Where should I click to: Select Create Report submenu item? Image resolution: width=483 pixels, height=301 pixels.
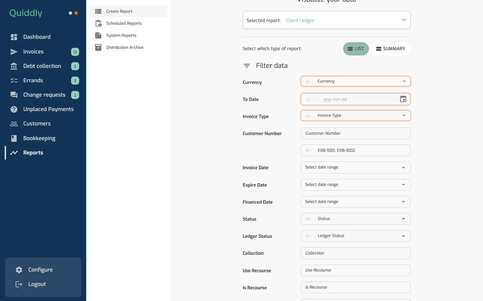128,11
